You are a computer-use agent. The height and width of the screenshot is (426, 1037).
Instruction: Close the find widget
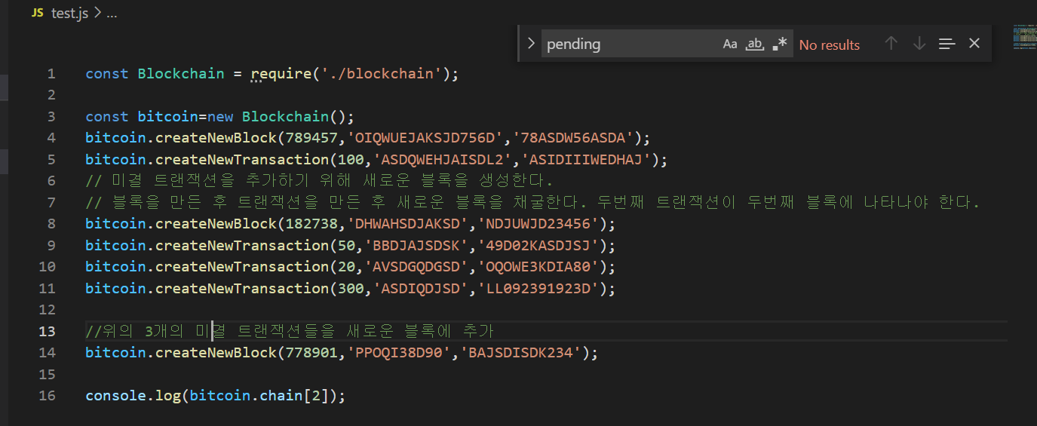[x=974, y=44]
